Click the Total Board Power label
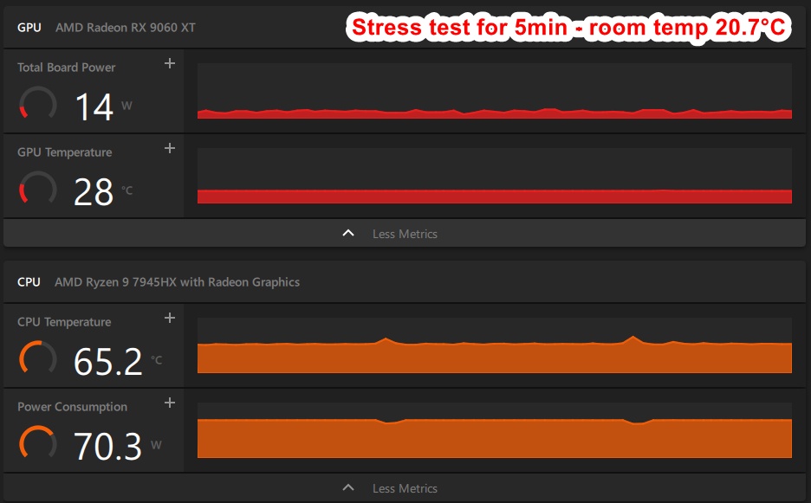The image size is (811, 503). click(x=66, y=68)
